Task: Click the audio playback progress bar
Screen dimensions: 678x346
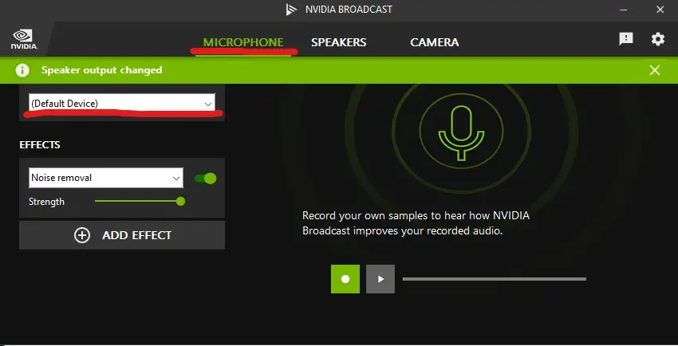Action: tap(494, 279)
